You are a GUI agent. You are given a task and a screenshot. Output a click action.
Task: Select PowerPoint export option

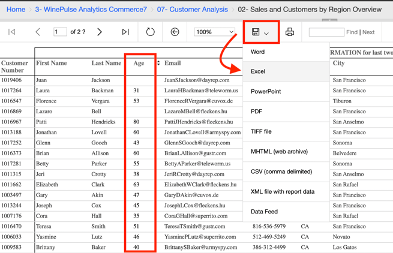click(266, 92)
